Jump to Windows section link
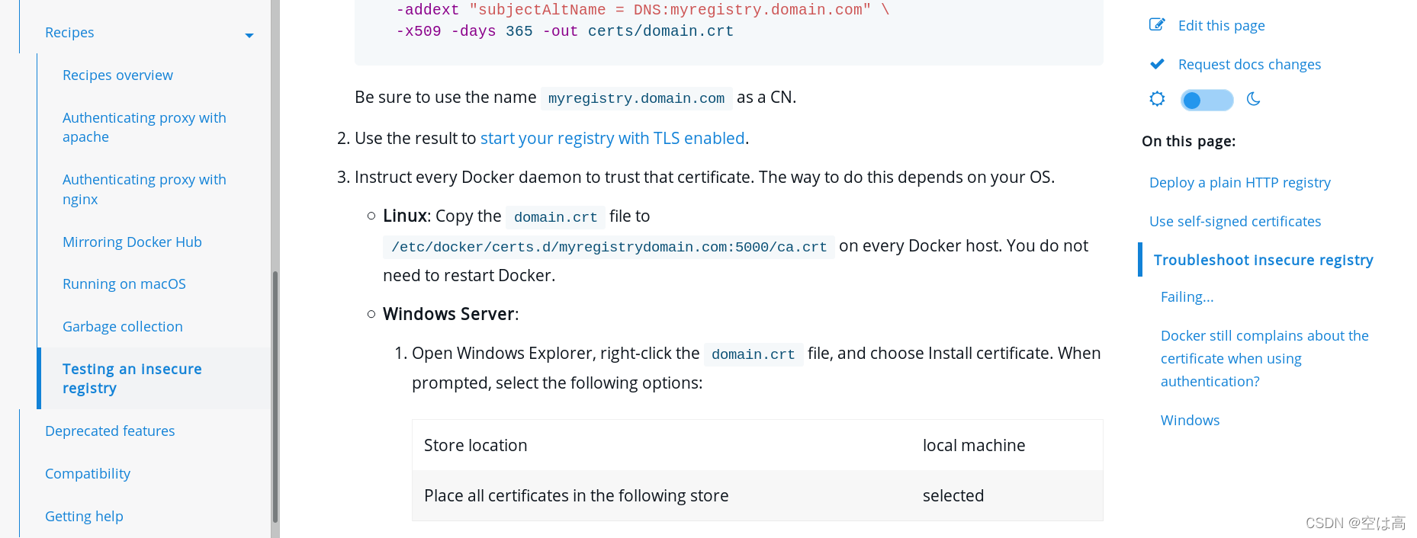Screen dimensions: 1417x538 tap(1190, 421)
